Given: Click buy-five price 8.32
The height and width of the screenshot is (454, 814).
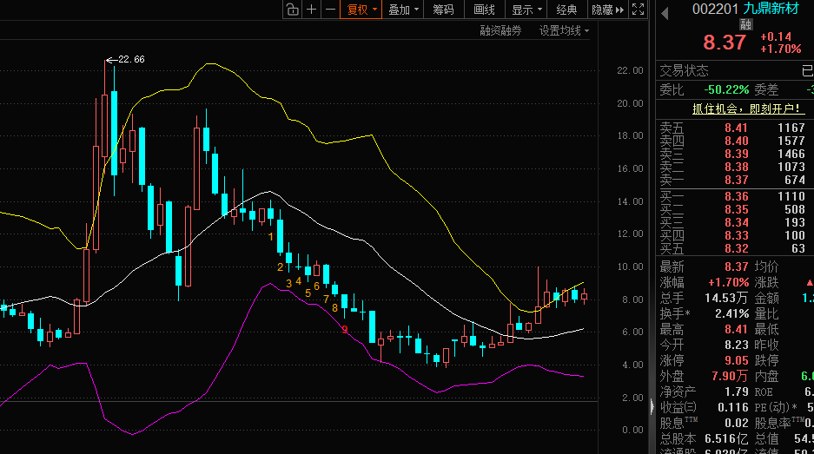Looking at the screenshot, I should 736,248.
